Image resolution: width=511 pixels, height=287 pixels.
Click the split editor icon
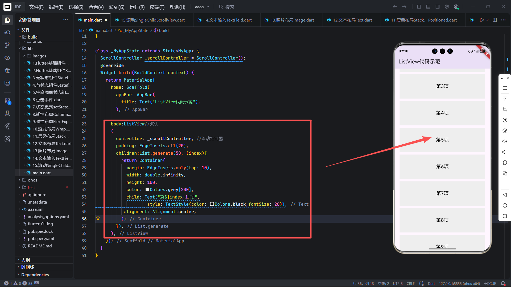[495, 20]
